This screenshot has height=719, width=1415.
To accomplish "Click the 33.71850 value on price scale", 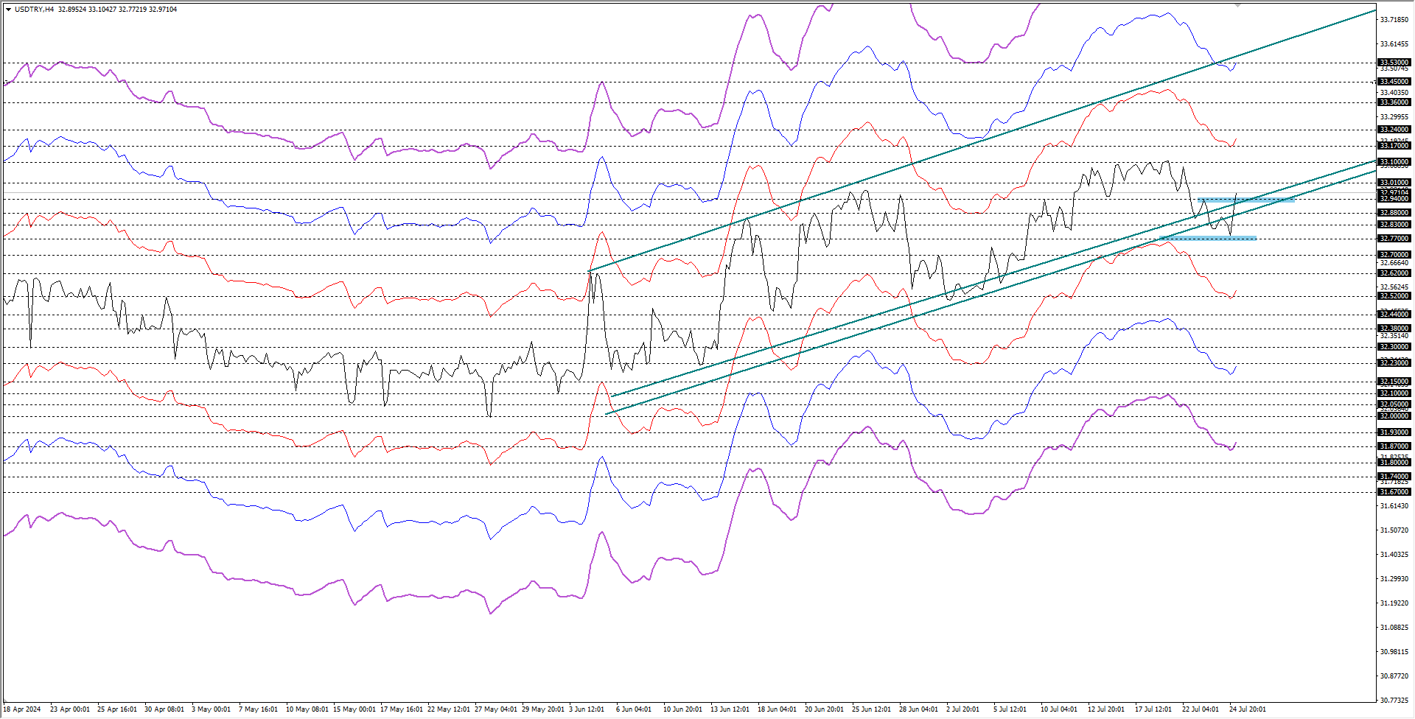I will coord(1394,20).
